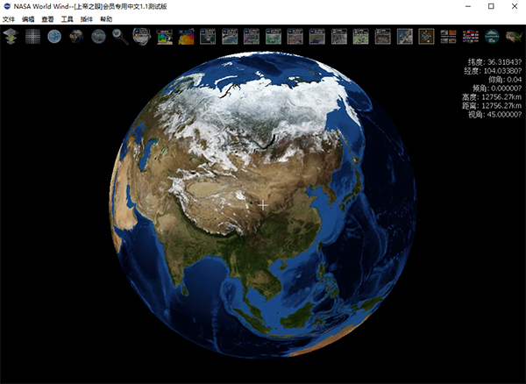
Task: Click the white crosshair at globe center
Action: click(263, 205)
